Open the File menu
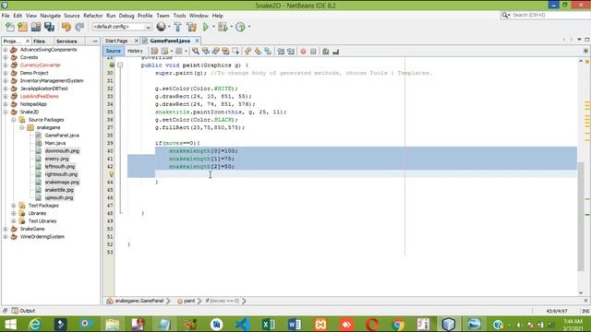This screenshot has height=332, width=591. [x=6, y=16]
